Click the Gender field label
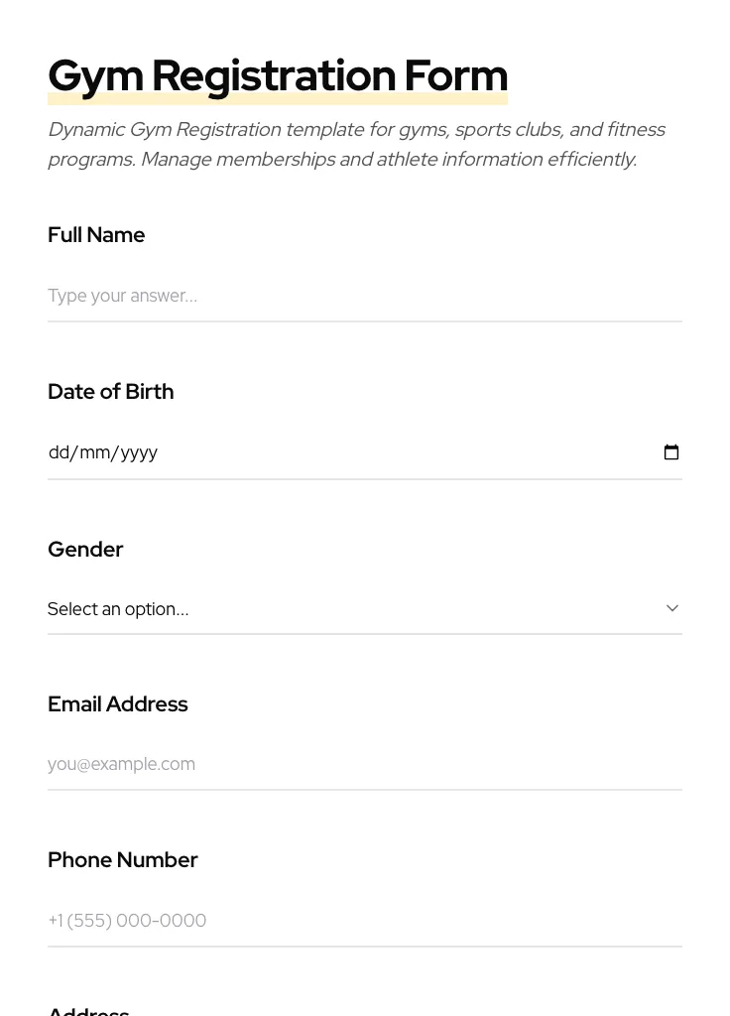Screen dimensions: 730x1016 (85, 550)
